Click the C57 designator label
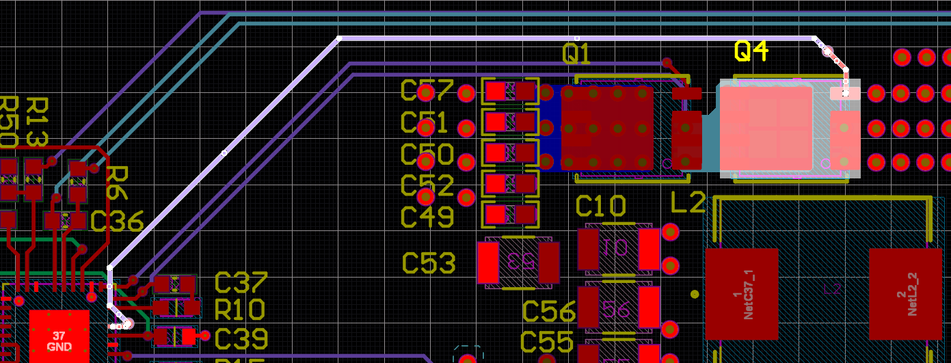The width and height of the screenshot is (951, 363). click(x=427, y=90)
